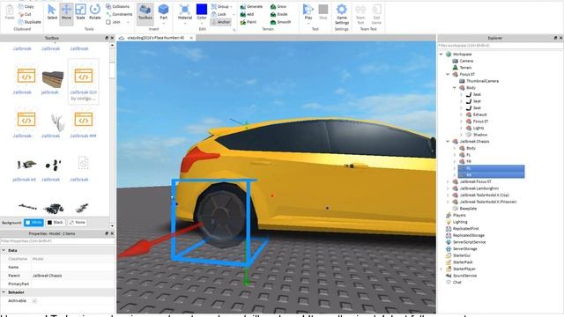Open the jailbreak kit toolbox item
Image resolution: width=564 pixels, height=317 pixels.
coord(25,168)
